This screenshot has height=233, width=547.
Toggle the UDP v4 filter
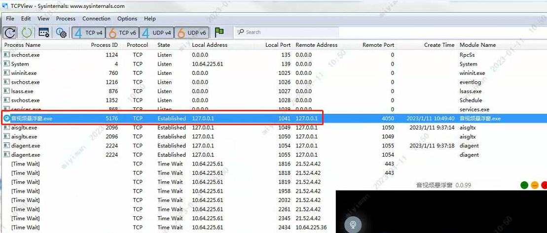(156, 33)
